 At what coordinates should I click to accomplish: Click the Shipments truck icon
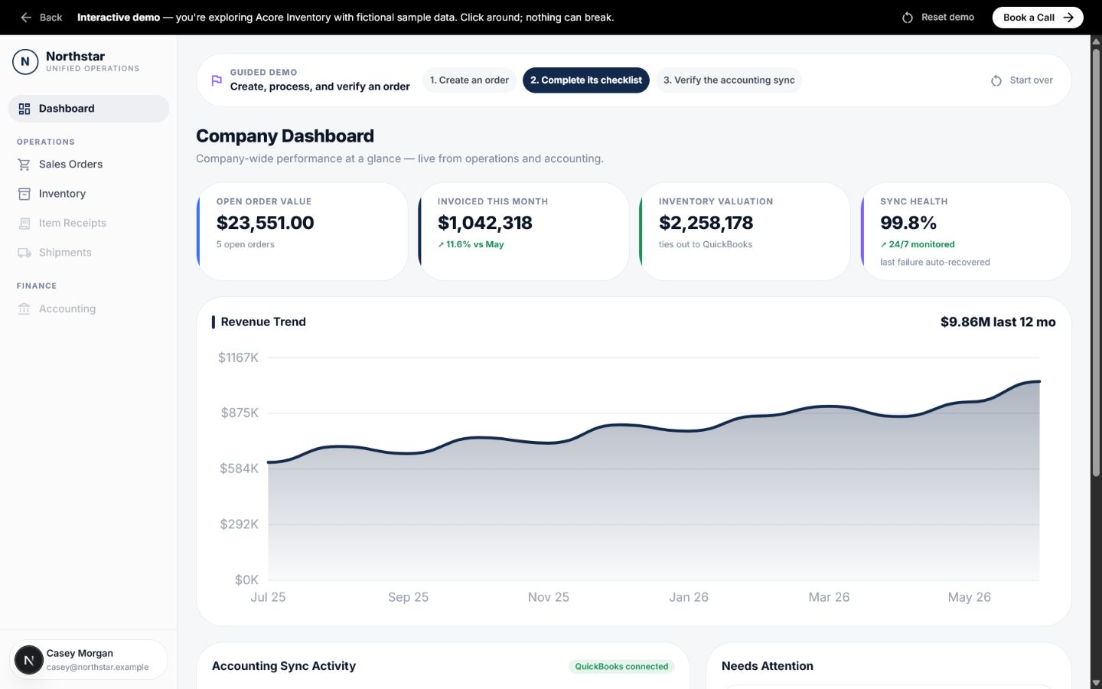24,253
